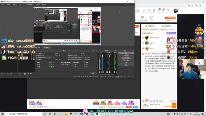Open second mixer channel gear settings

point(107,72)
